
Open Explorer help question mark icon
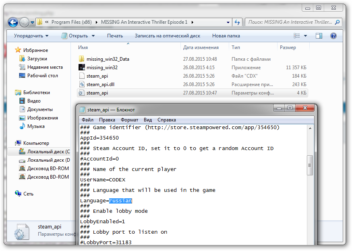(x=333, y=36)
